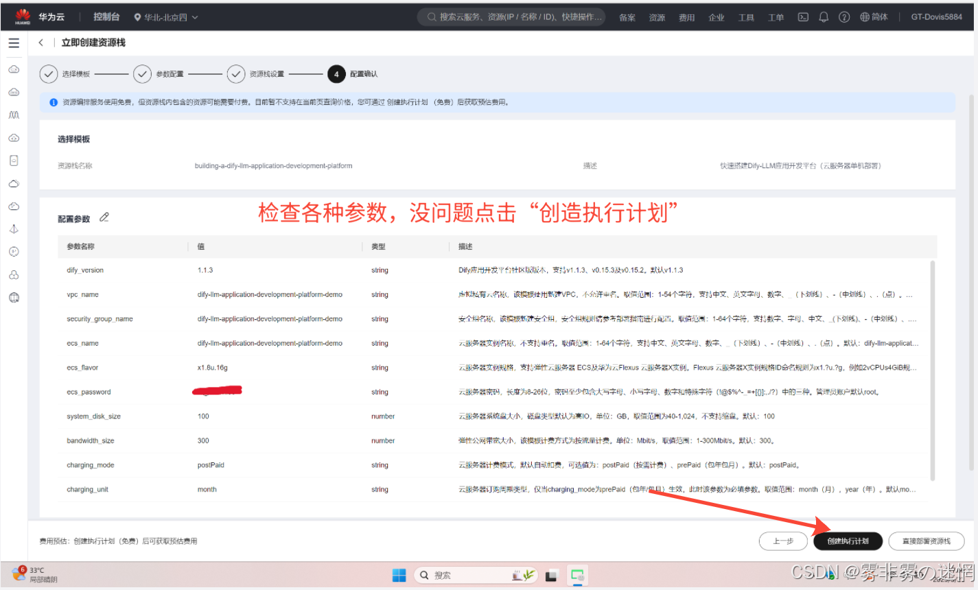Click the ecs_flavor value x1.8u.16g

coord(213,368)
